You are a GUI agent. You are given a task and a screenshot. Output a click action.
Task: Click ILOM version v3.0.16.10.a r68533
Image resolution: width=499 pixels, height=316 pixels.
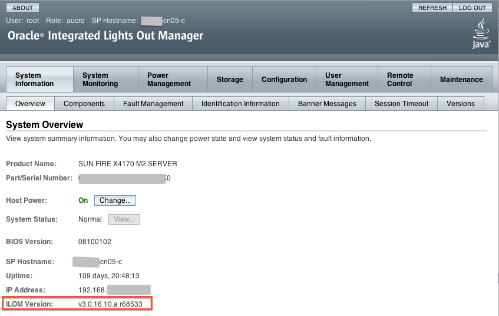[x=110, y=304]
